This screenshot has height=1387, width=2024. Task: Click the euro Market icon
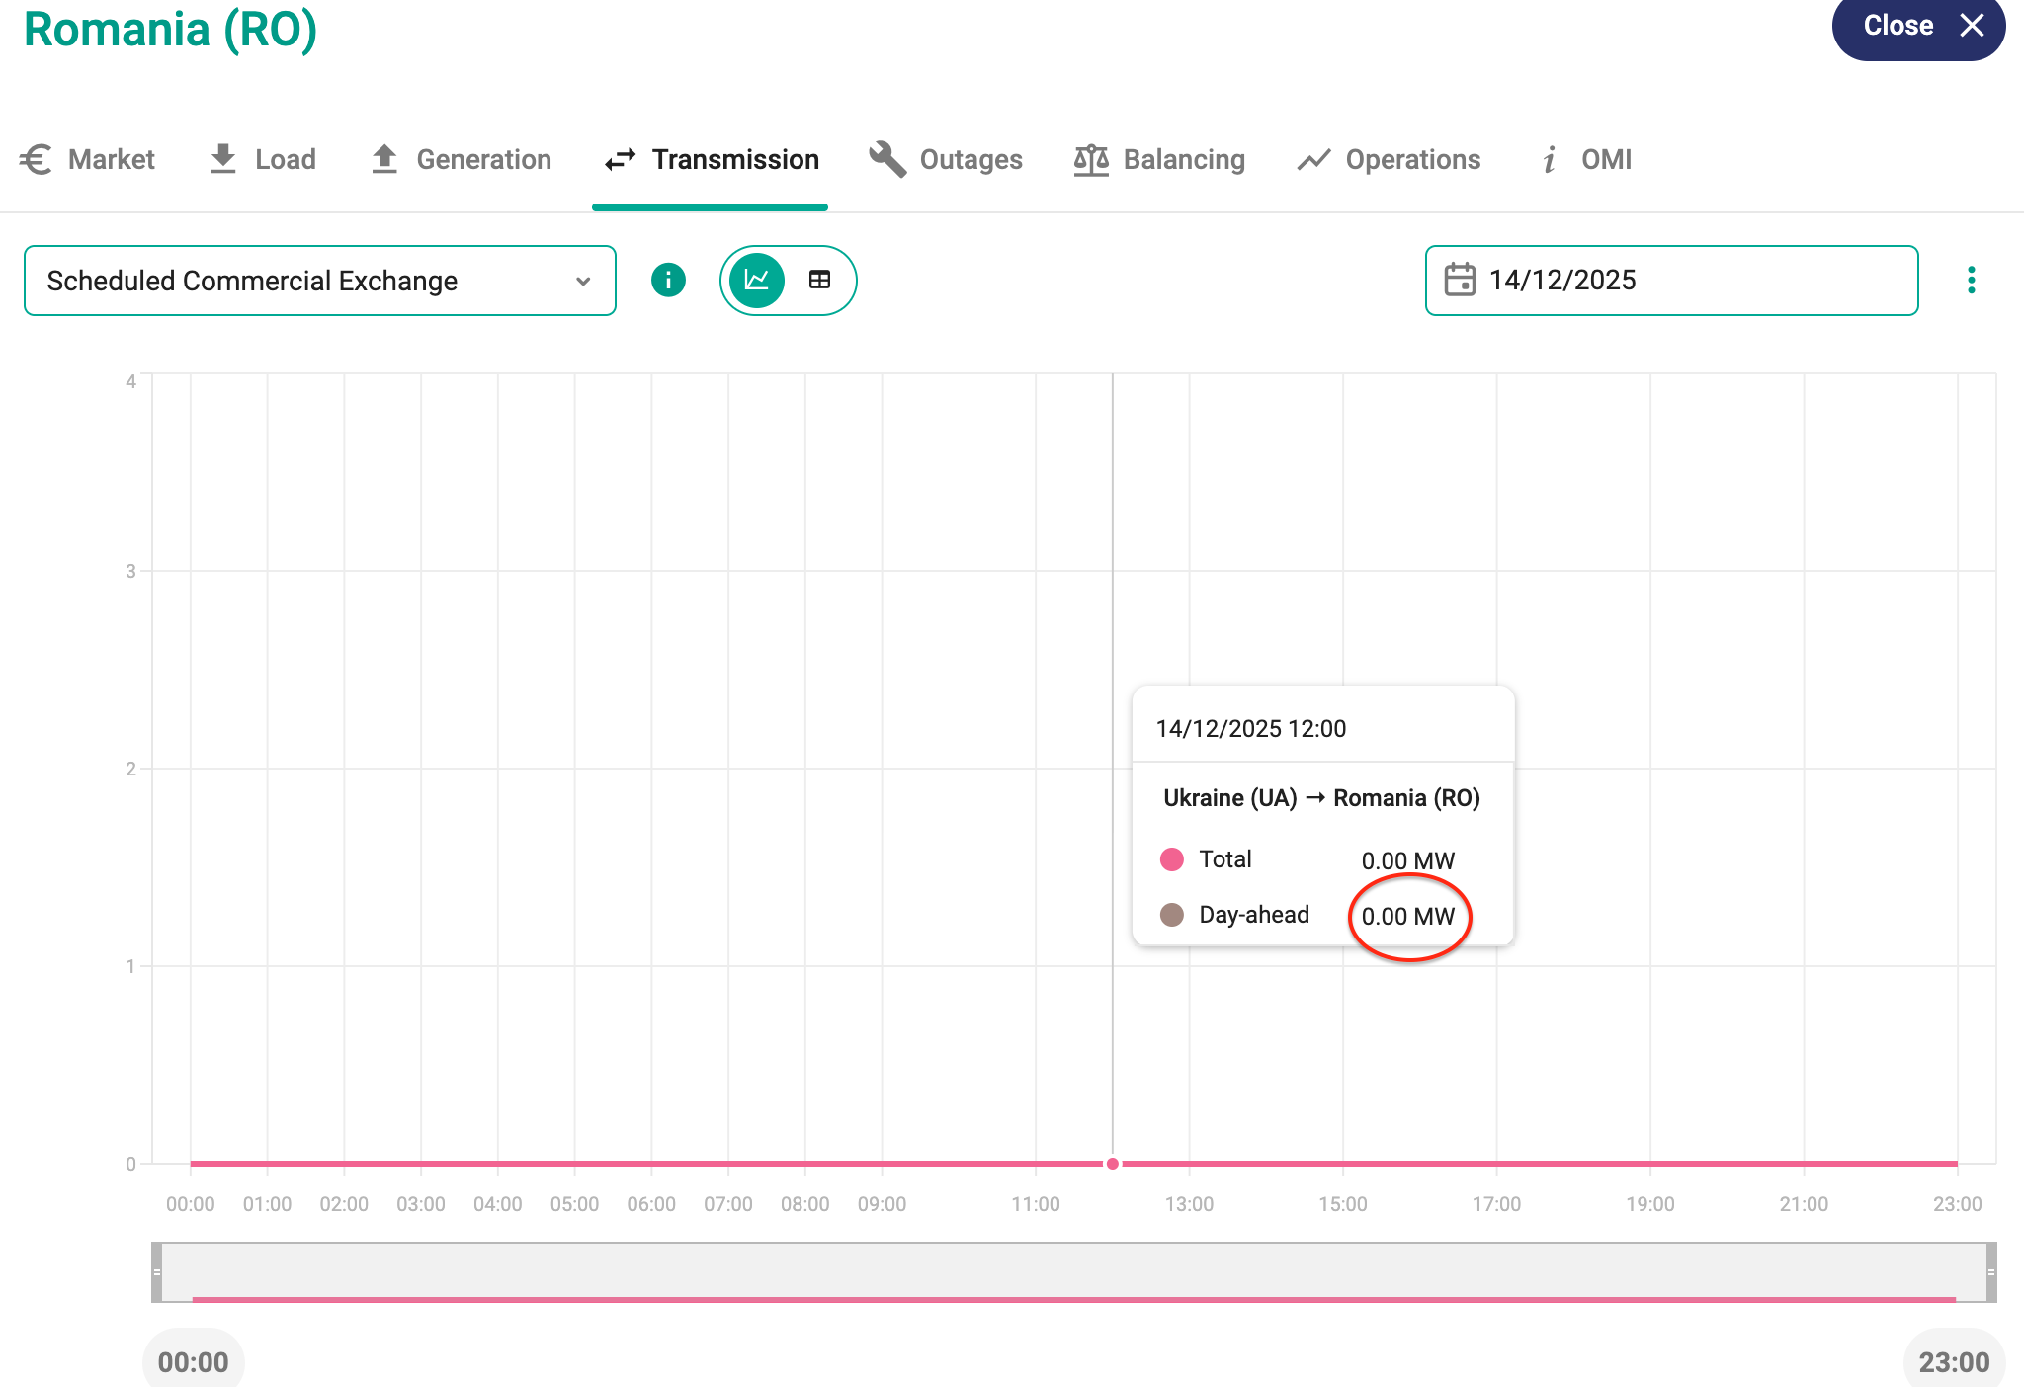(37, 159)
